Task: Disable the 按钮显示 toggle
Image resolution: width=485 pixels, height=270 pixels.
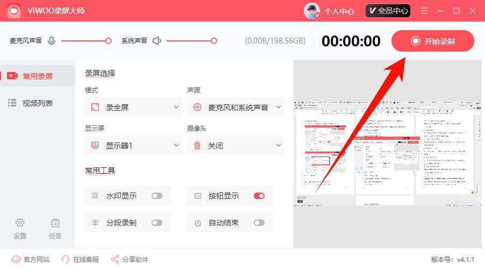Action: click(x=259, y=196)
